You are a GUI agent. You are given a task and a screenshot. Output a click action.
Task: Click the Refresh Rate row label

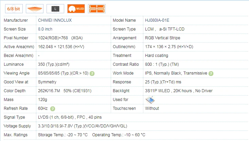tap(16, 108)
